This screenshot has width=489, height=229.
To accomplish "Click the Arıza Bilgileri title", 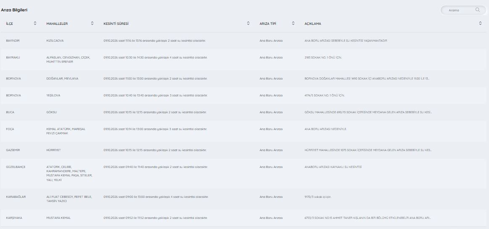I will point(14,10).
